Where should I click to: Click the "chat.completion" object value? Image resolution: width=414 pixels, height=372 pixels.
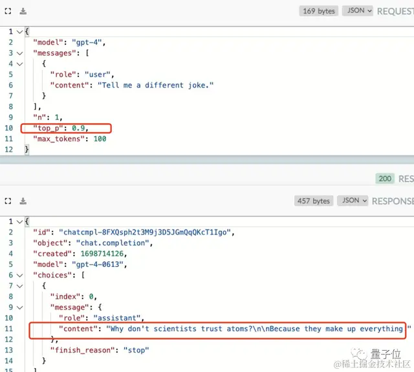[x=113, y=243]
